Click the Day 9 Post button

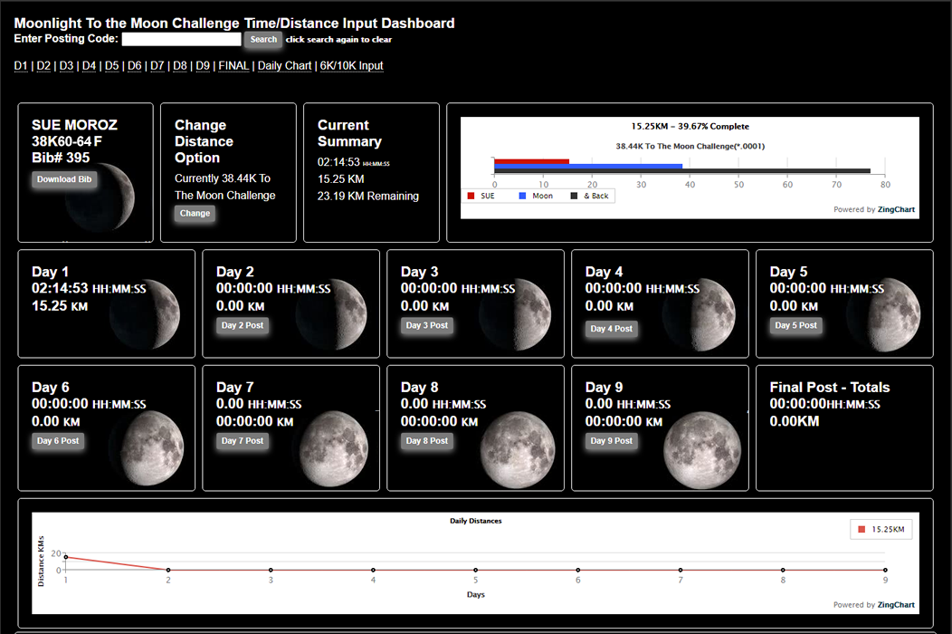(612, 441)
